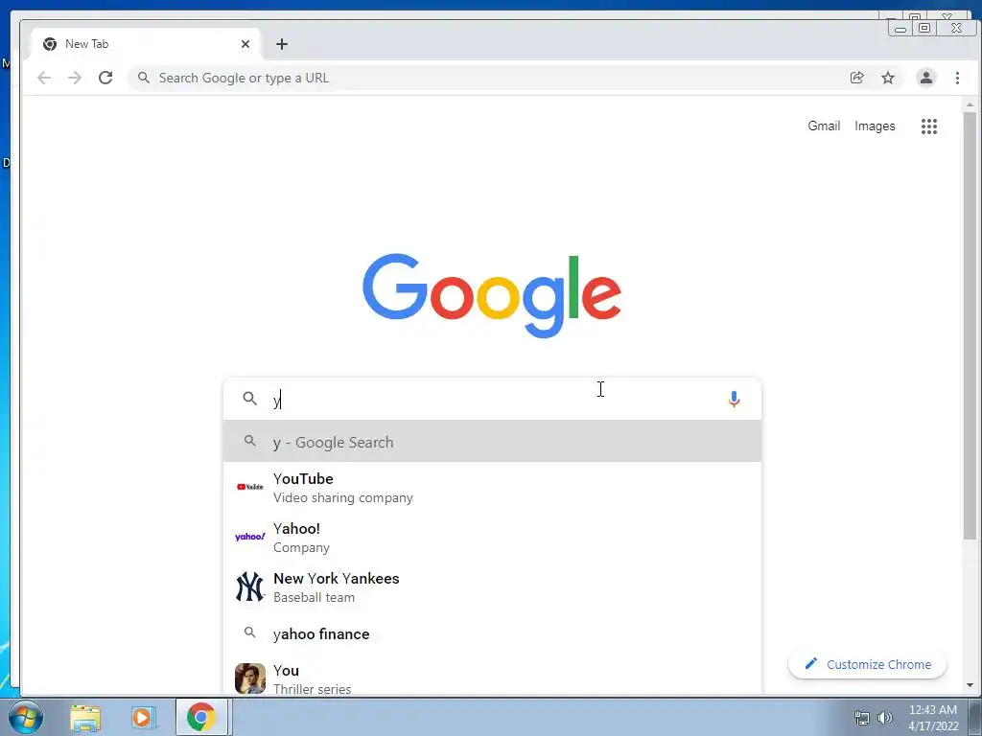982x736 pixels.
Task: Click the Customize Chrome button
Action: (x=867, y=664)
